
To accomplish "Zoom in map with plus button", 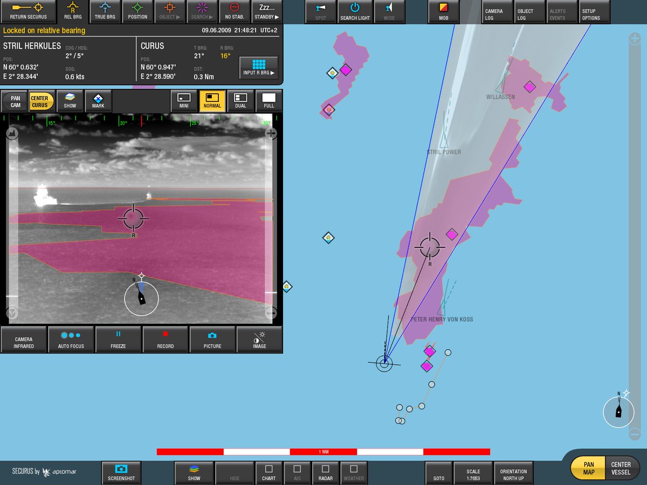I will [x=635, y=38].
